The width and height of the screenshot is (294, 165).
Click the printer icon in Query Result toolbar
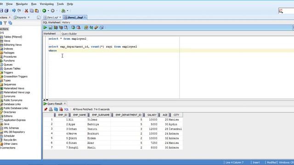pos(51,109)
